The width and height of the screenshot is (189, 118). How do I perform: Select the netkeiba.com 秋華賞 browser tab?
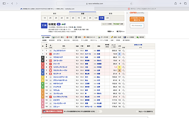tap(47, 9)
